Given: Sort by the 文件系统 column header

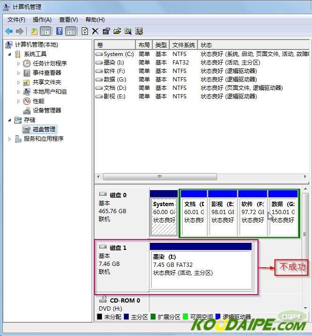Looking at the screenshot, I should [184, 45].
